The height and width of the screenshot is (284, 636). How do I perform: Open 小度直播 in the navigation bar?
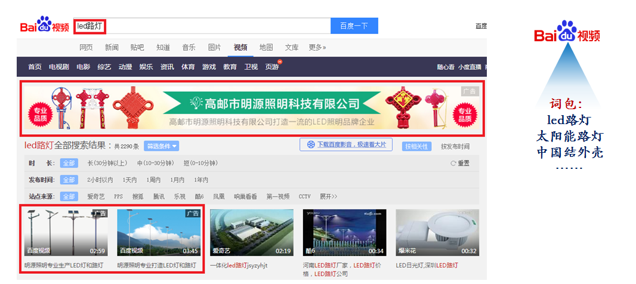[x=470, y=67]
